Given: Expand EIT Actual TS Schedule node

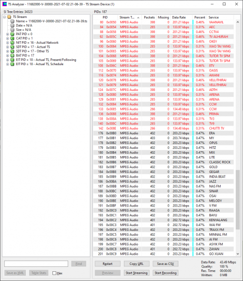Looking at the screenshot, I should tap(7, 64).
